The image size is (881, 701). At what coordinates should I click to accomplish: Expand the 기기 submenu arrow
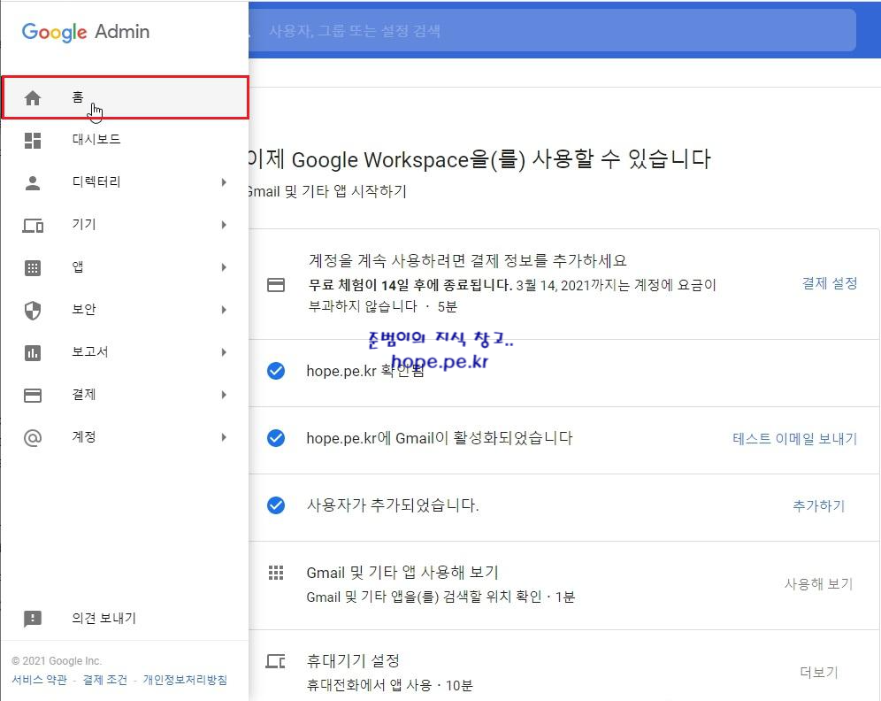tap(224, 225)
